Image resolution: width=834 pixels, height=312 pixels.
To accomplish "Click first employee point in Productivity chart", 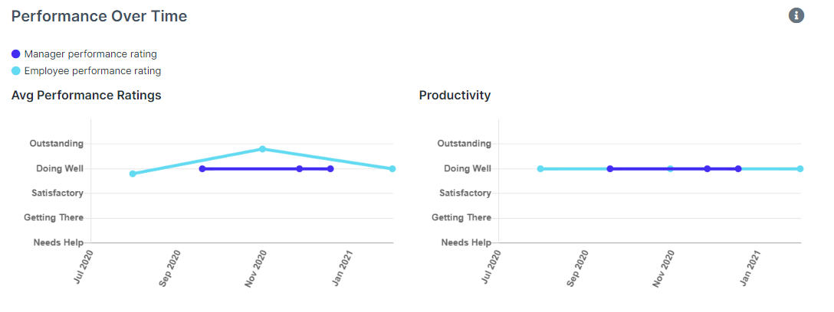I will click(540, 169).
